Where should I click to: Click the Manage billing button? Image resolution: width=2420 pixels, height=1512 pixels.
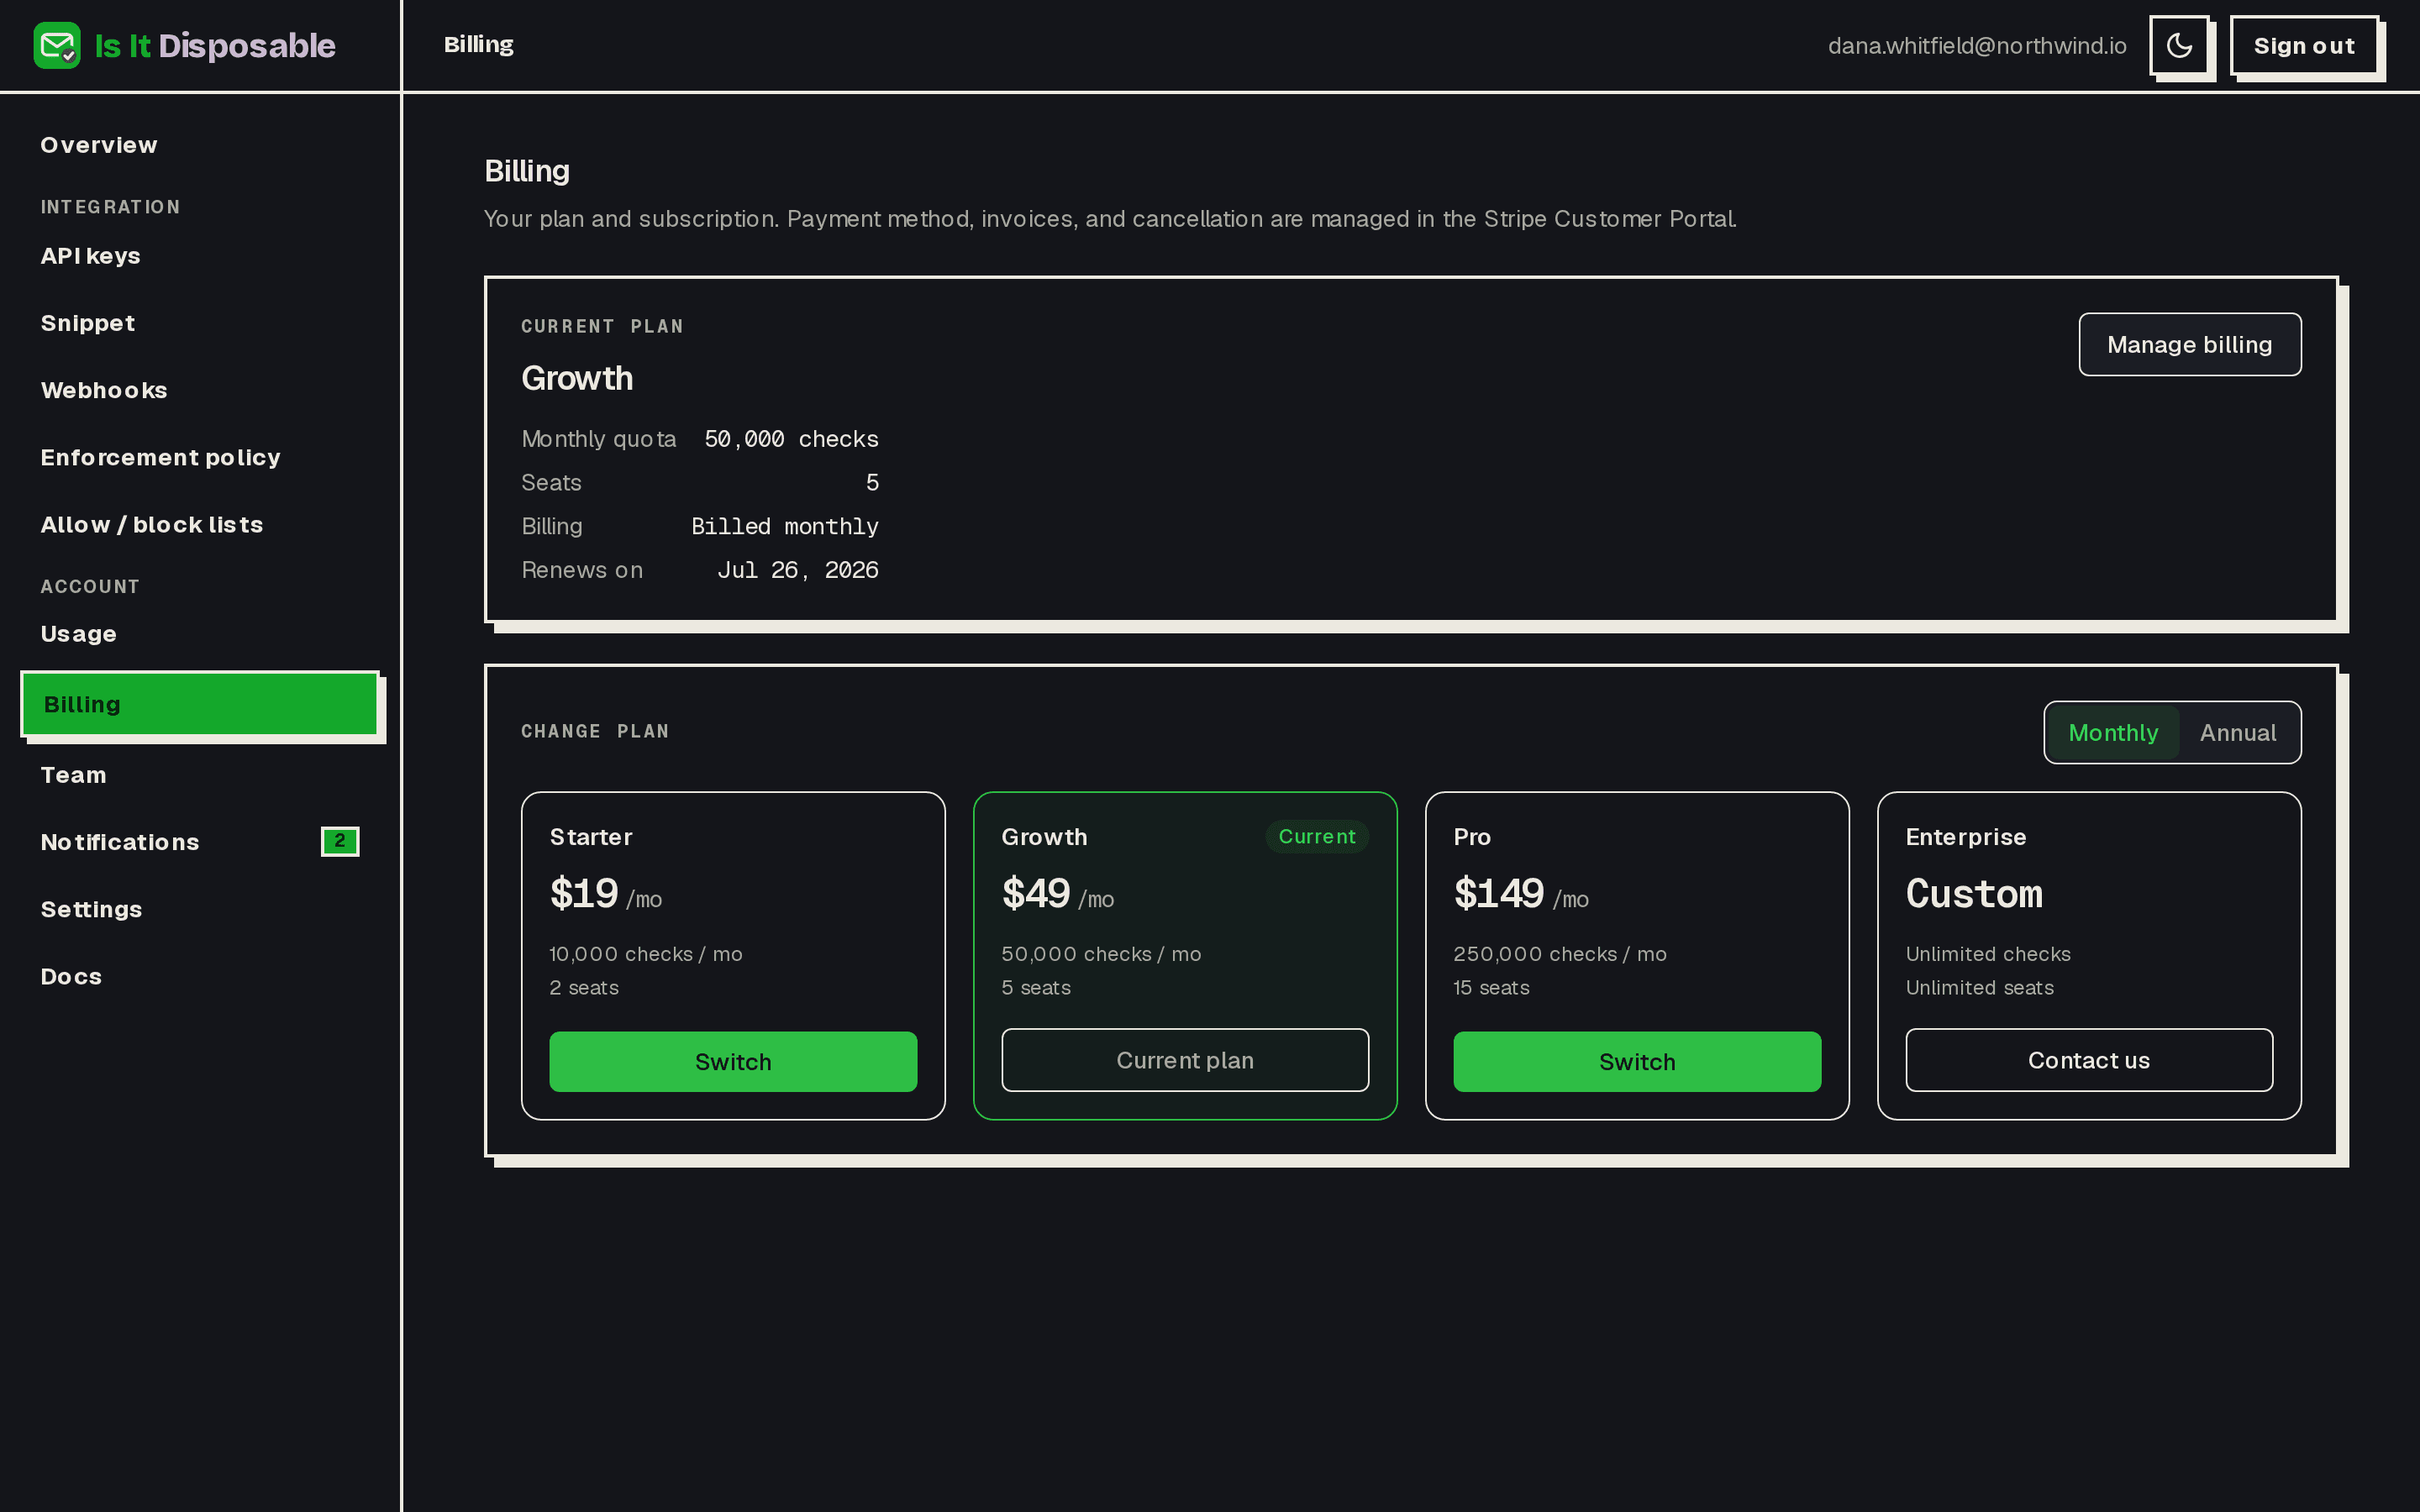[2189, 344]
